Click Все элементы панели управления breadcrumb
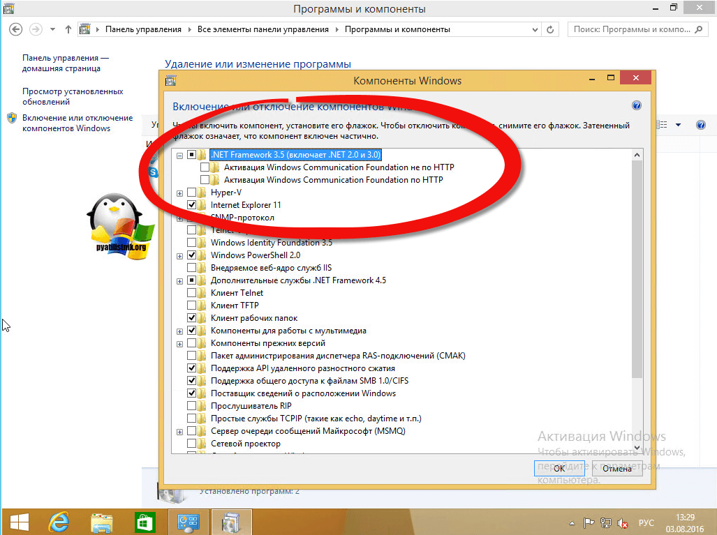 tap(263, 29)
